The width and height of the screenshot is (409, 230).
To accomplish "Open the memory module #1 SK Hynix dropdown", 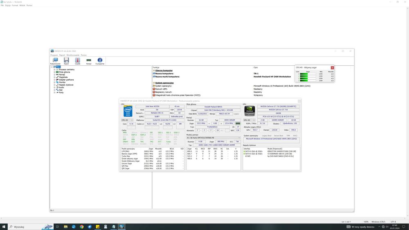I will 213,138.
